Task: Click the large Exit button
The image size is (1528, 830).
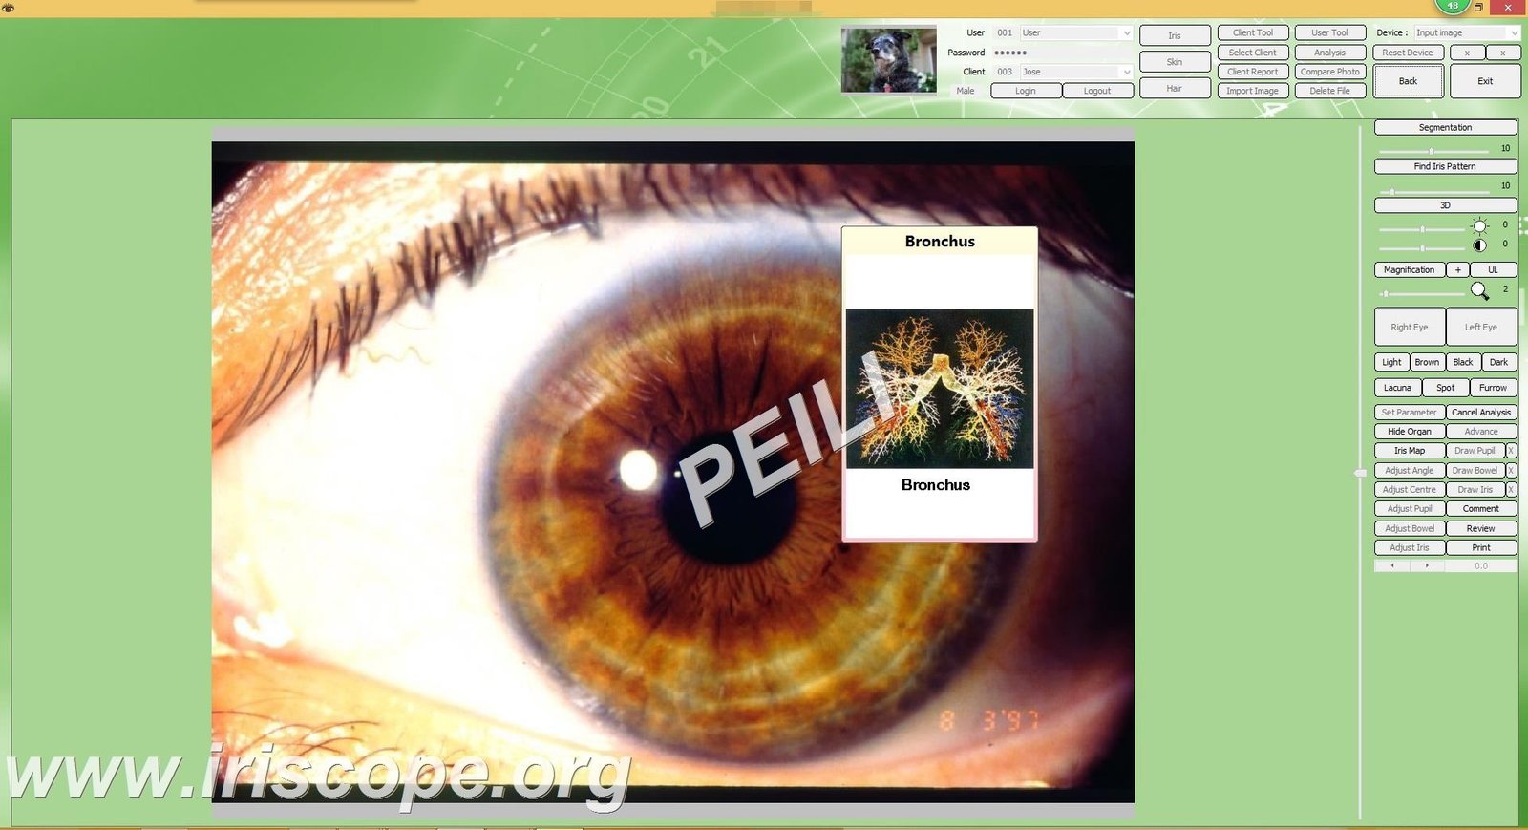Action: [1485, 81]
